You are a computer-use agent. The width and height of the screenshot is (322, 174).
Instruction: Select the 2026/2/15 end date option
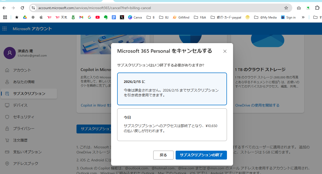click(x=172, y=89)
